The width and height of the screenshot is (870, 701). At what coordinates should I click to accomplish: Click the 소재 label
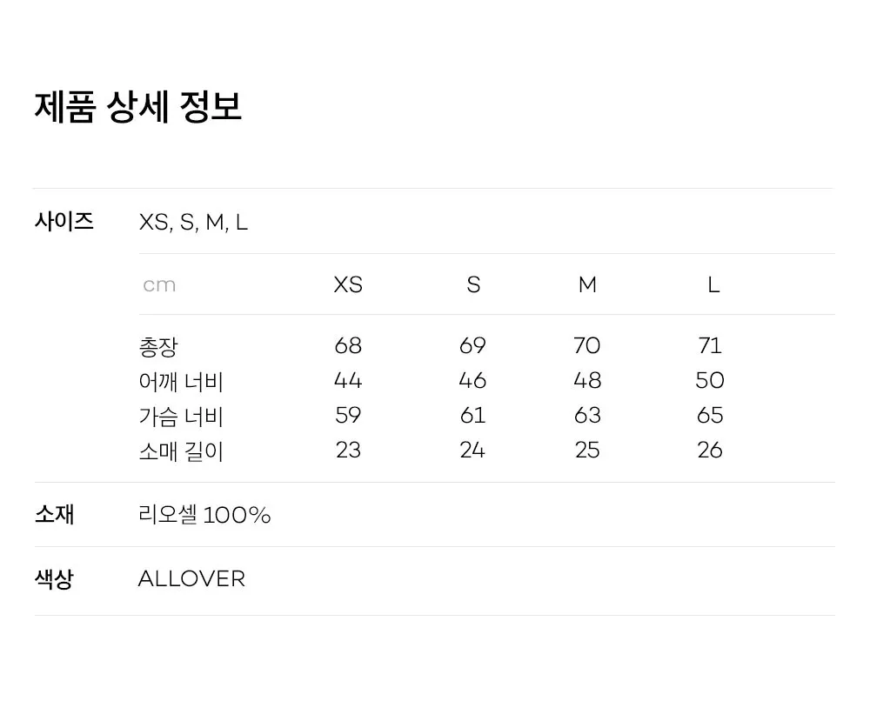pos(54,514)
